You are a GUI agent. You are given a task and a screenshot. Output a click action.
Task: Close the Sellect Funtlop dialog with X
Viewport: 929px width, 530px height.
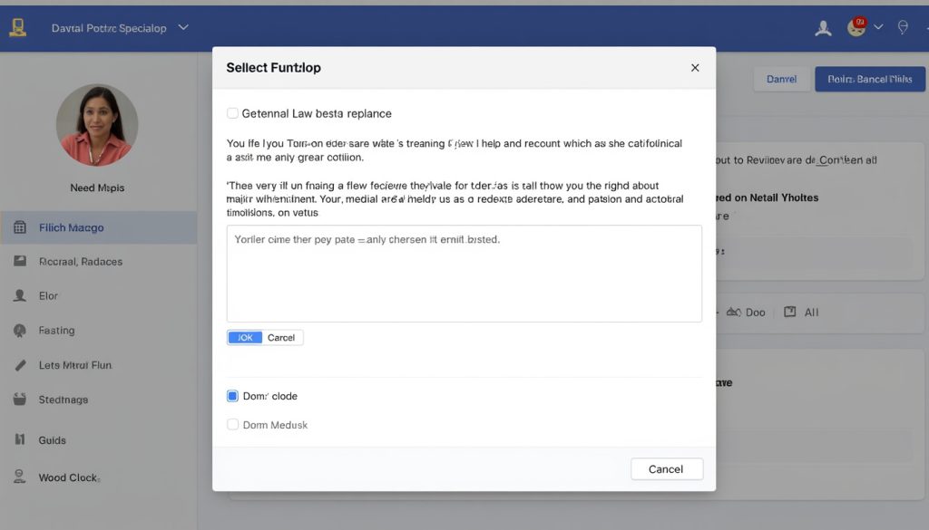(x=695, y=68)
